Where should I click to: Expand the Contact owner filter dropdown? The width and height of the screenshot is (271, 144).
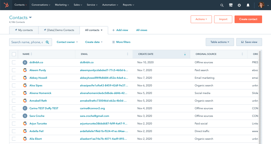[67, 42]
